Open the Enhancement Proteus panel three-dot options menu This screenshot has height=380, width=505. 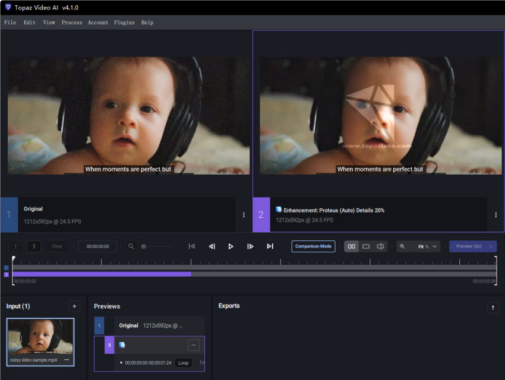495,214
